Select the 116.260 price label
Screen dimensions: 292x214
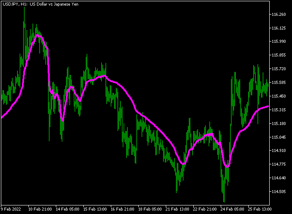(x=279, y=15)
